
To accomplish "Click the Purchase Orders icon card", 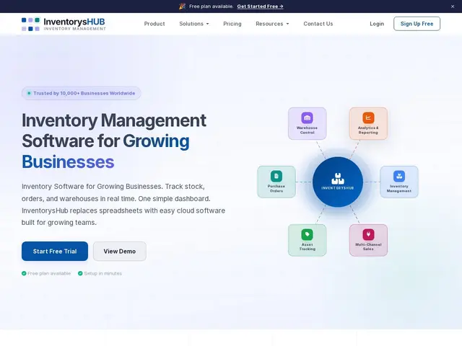I will click(x=276, y=182).
